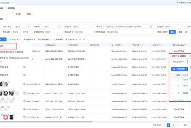Select the 审核 menu item
This screenshot has height=128, width=191.
[8, 46]
